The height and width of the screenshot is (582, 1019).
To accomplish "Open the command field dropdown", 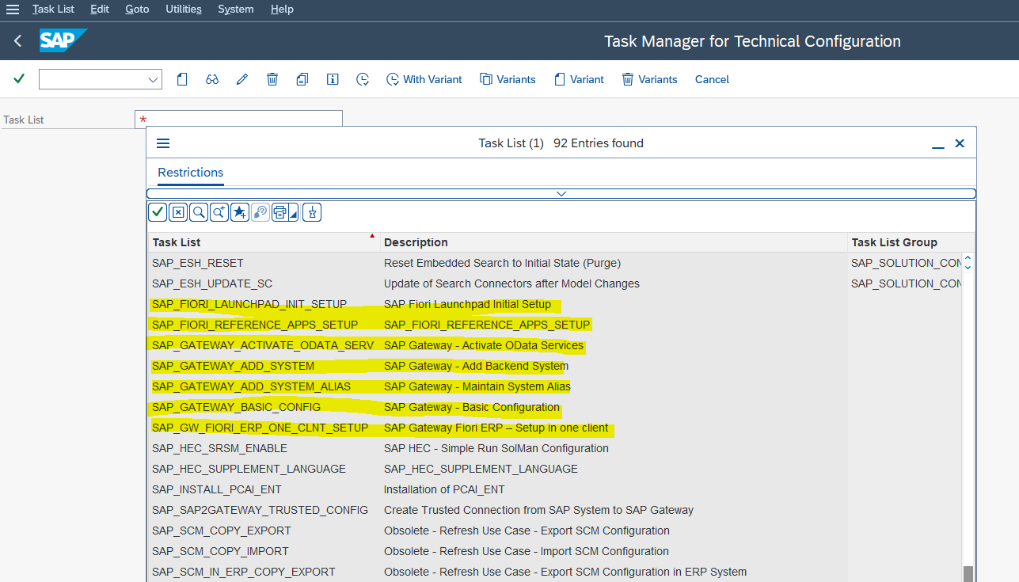I will pyautogui.click(x=153, y=79).
